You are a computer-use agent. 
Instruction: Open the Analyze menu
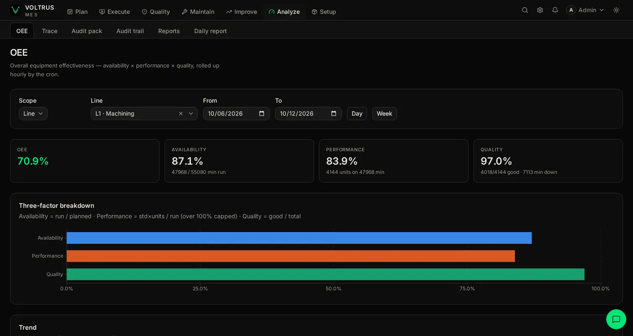coord(284,12)
